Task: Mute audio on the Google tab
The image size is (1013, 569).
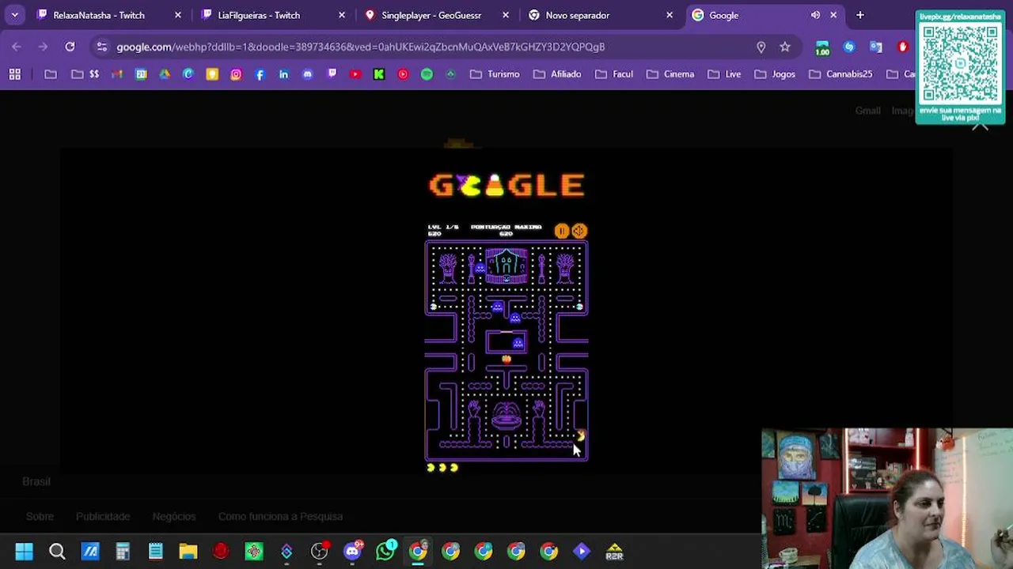Action: click(x=815, y=15)
